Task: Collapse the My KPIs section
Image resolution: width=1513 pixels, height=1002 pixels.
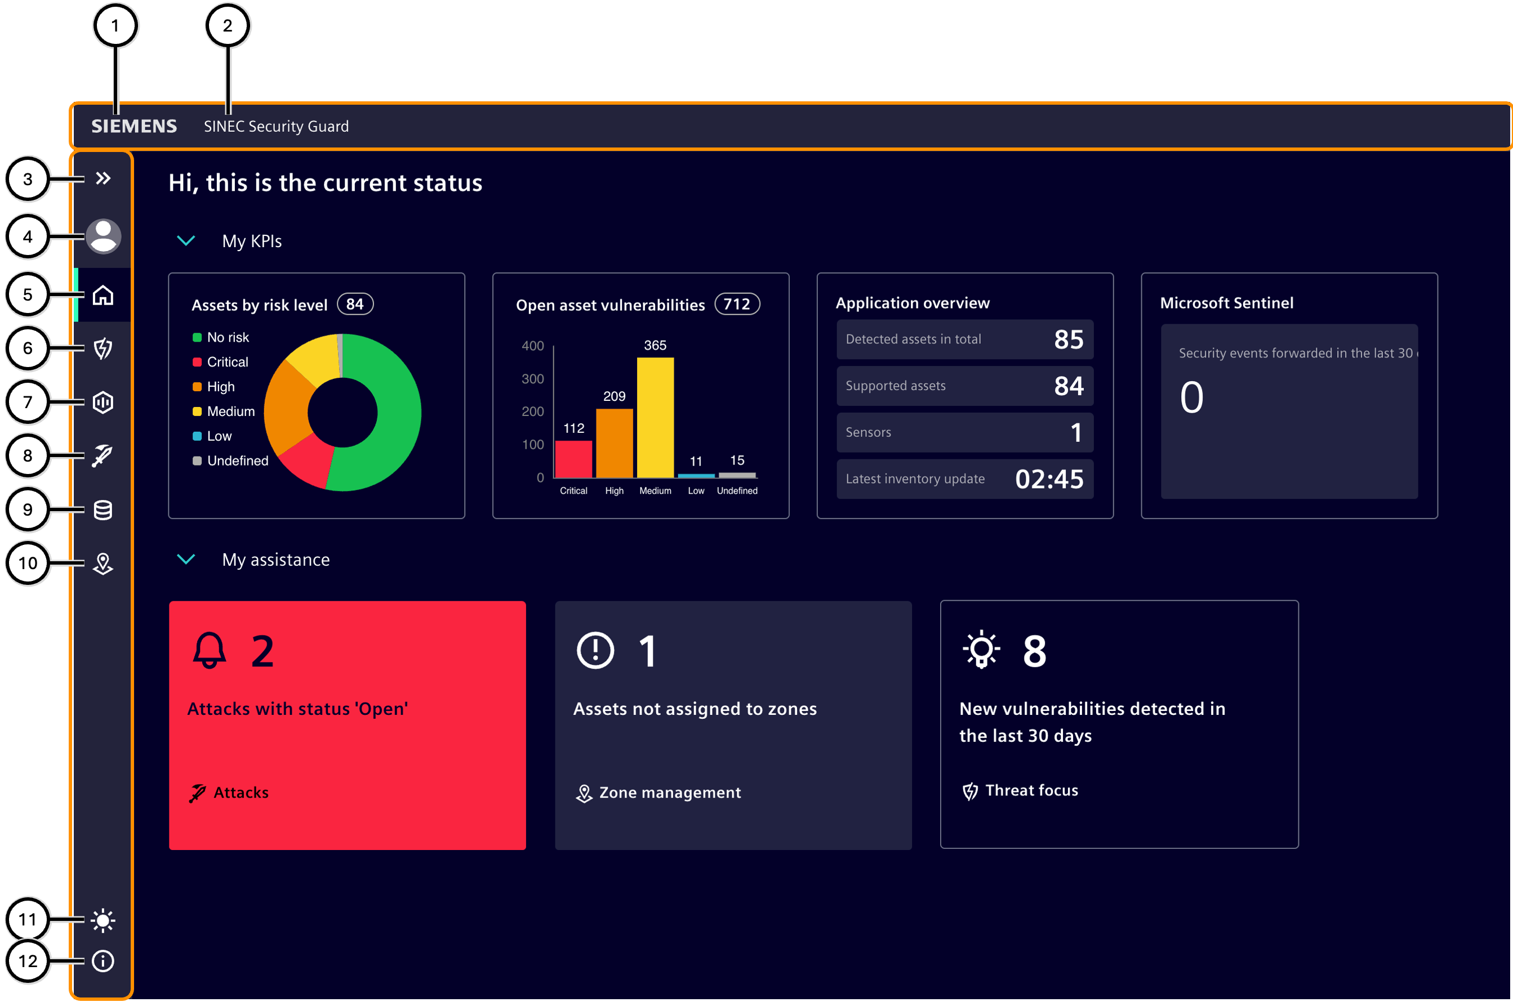Action: click(186, 241)
